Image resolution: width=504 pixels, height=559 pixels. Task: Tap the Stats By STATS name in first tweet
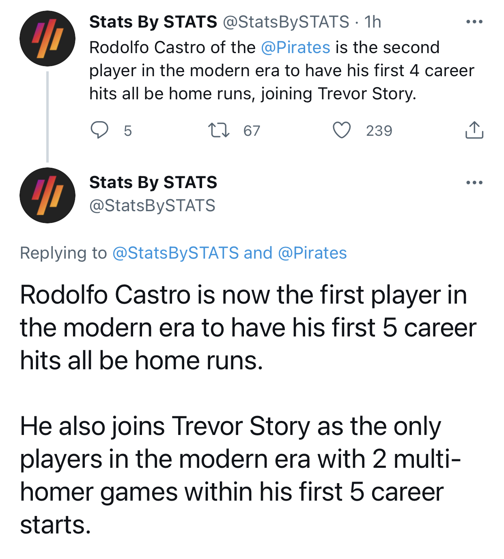(153, 22)
